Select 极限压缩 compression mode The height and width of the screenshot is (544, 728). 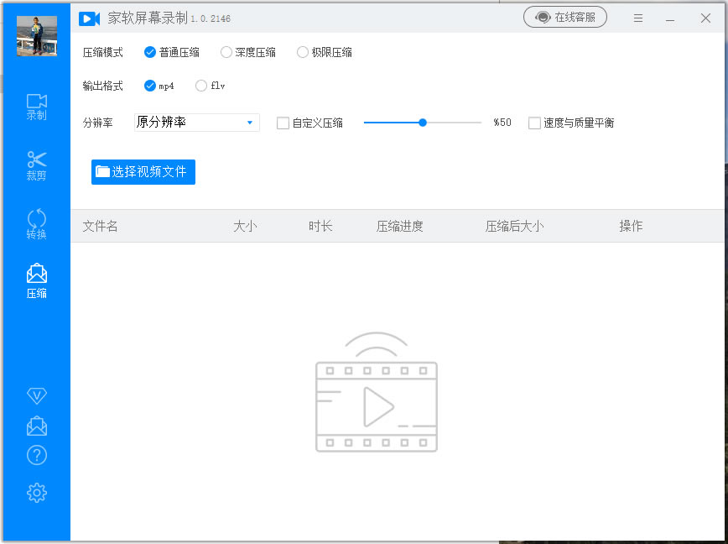[303, 52]
